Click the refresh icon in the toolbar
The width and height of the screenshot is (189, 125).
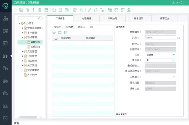[x=15, y=10]
